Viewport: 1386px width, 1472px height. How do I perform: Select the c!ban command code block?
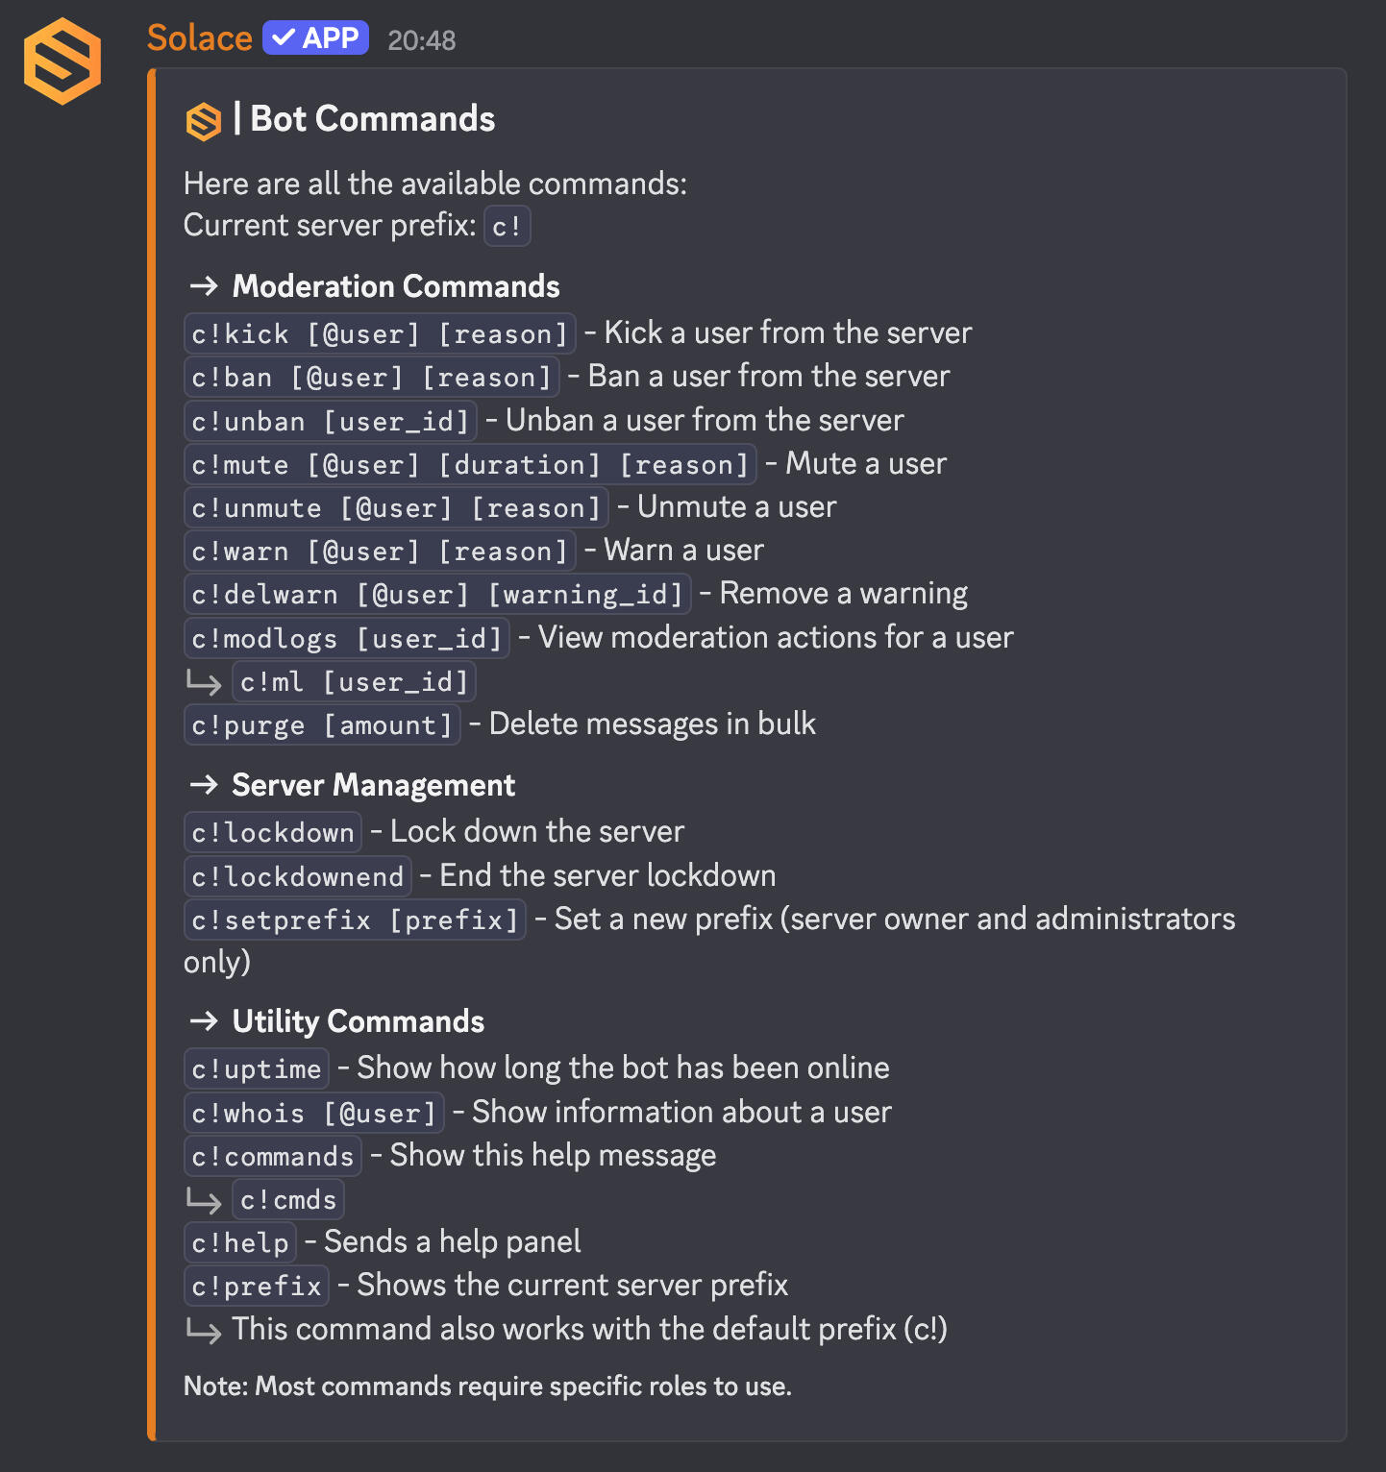tap(371, 377)
